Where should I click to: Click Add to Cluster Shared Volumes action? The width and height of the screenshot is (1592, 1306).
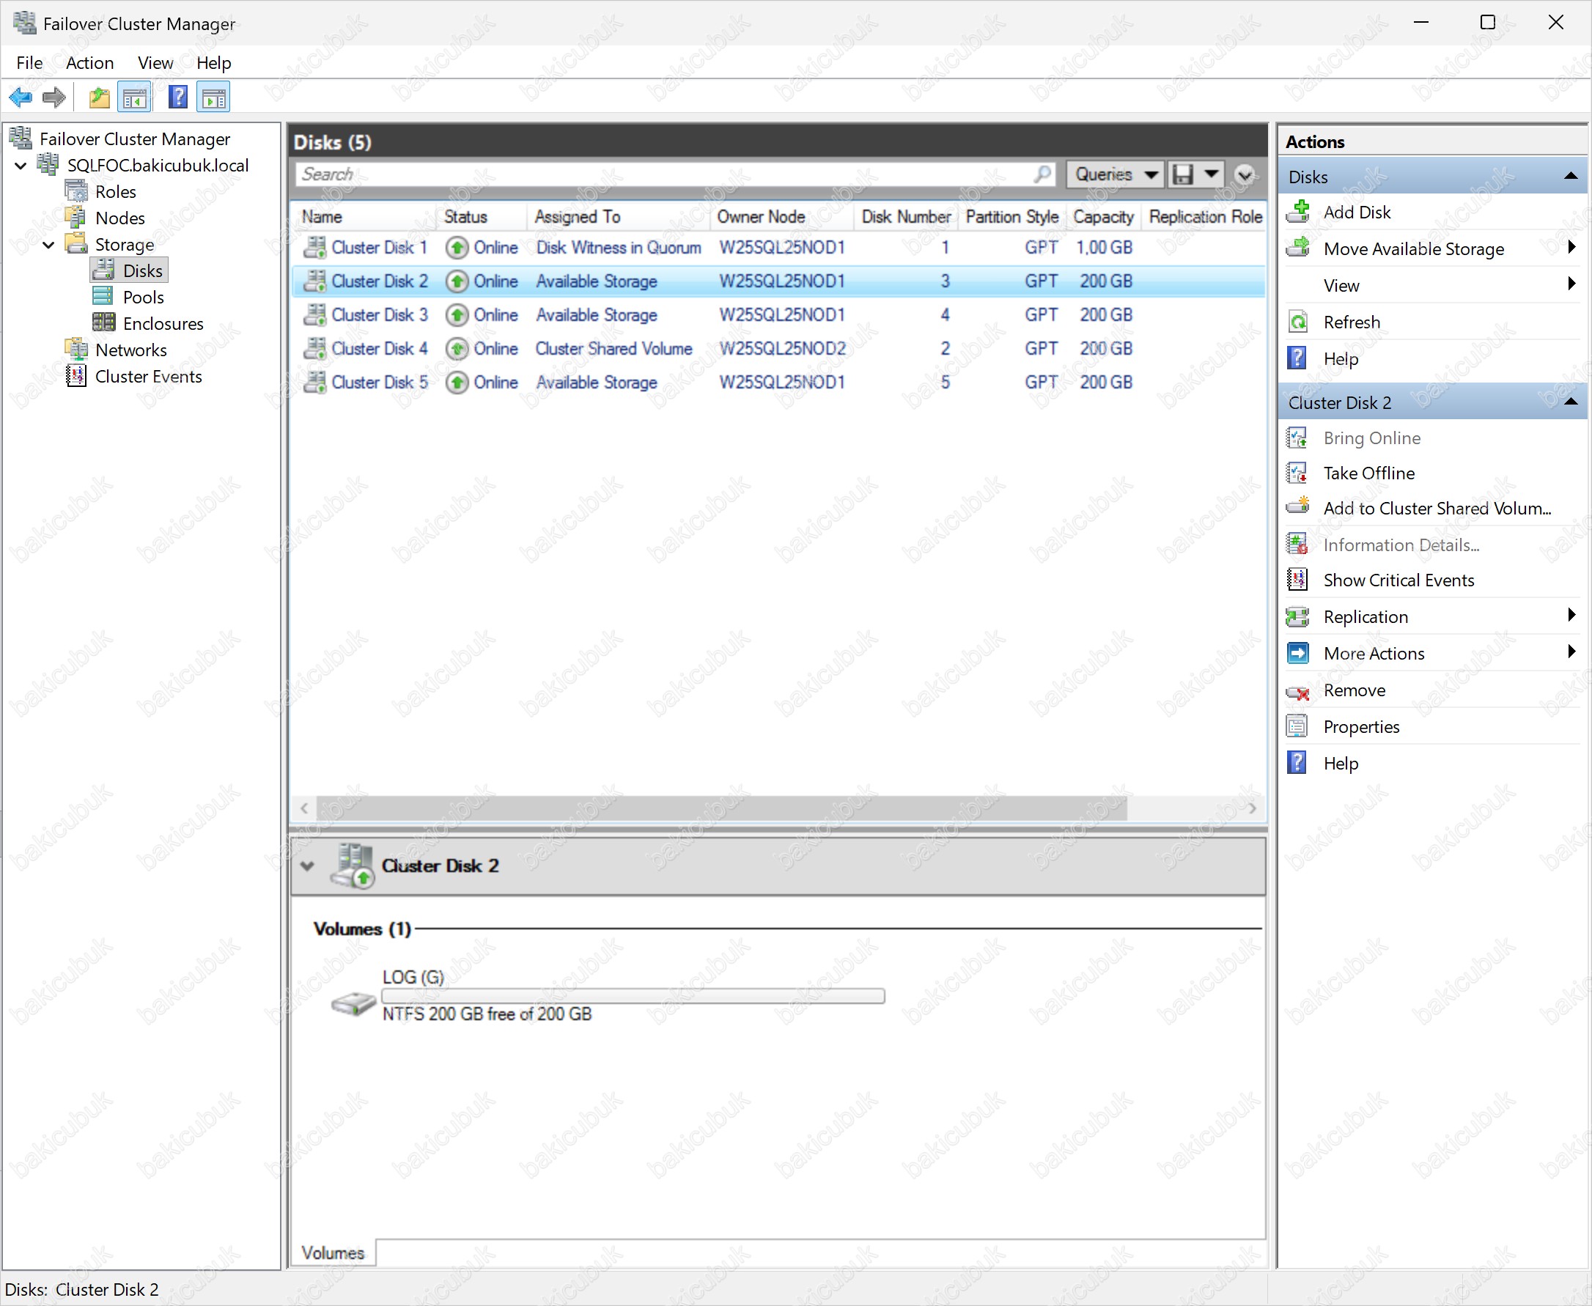point(1437,509)
